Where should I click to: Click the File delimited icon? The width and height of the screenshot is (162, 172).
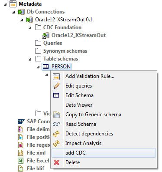pos(21,129)
